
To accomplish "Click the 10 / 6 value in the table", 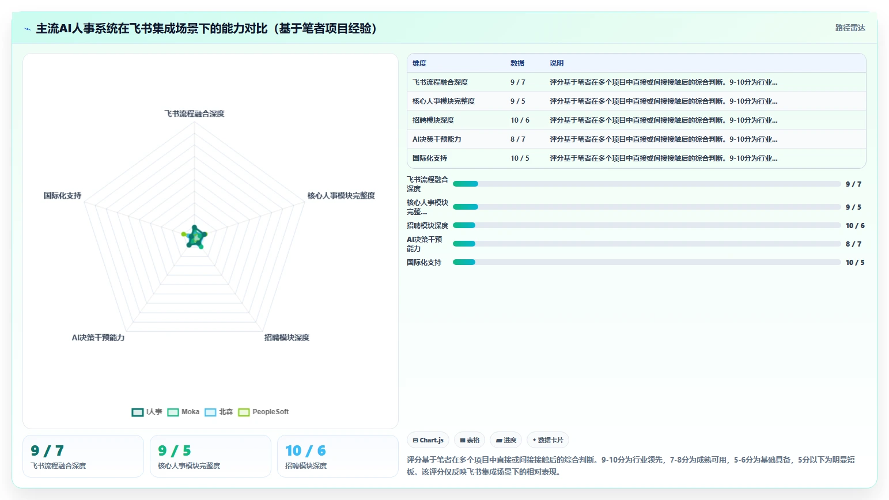I will click(x=520, y=120).
